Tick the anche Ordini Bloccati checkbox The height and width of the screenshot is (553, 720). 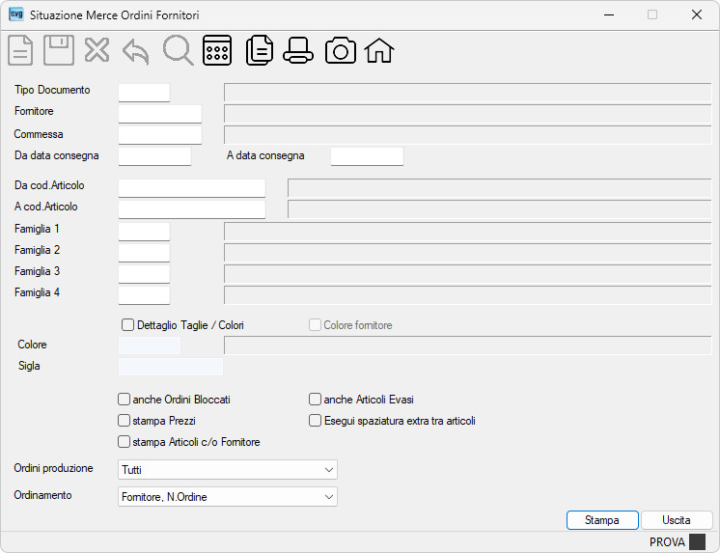pyautogui.click(x=124, y=400)
